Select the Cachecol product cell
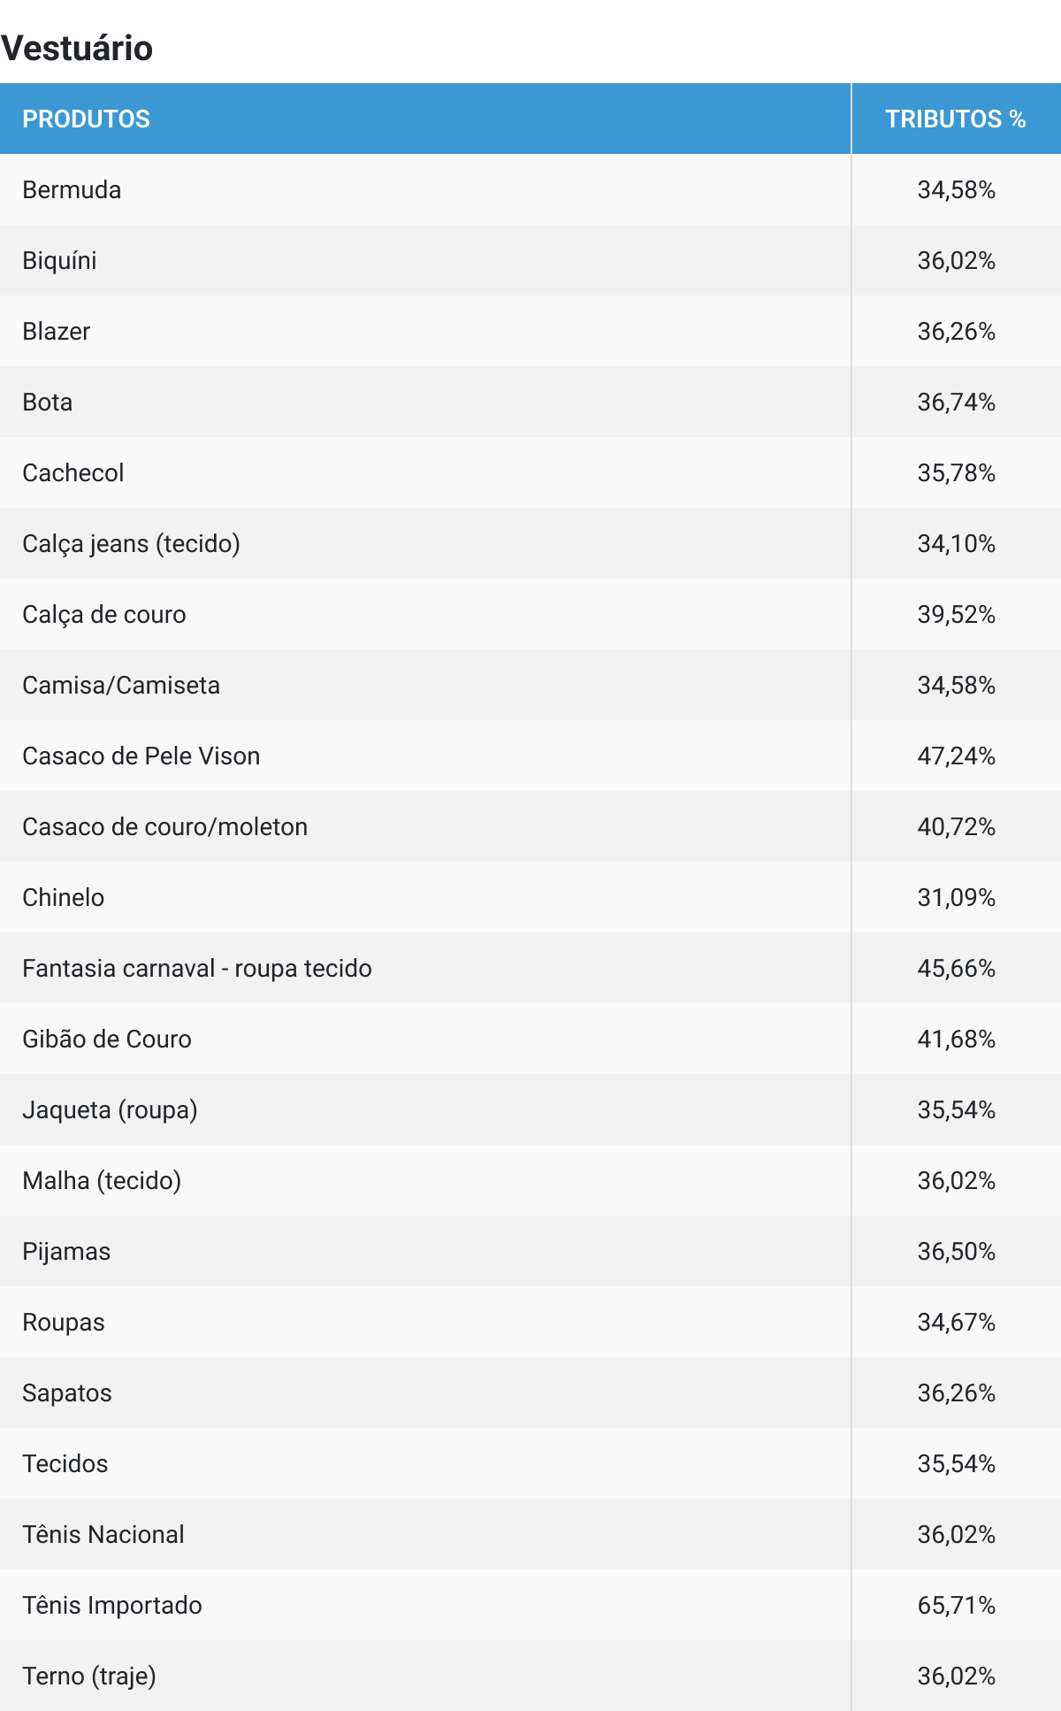Viewport: 1061px width, 1711px height. [73, 473]
